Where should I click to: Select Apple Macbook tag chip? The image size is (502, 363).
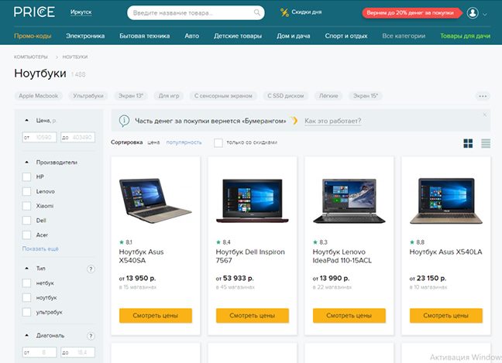[39, 96]
